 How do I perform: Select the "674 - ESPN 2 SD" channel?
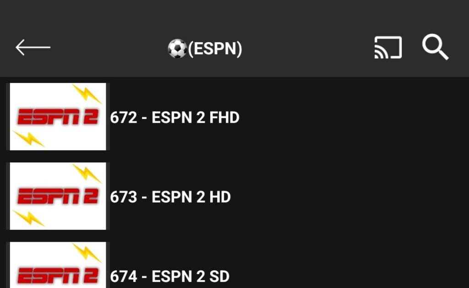click(x=169, y=277)
